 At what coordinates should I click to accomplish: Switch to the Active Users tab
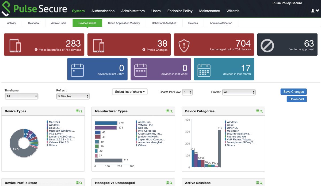pyautogui.click(x=59, y=23)
